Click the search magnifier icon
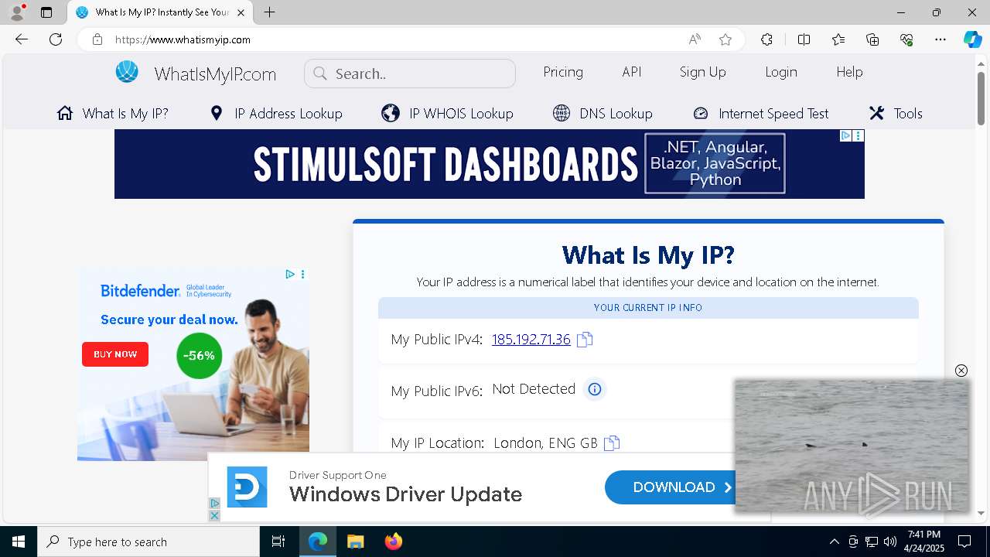This screenshot has height=557, width=990. 319,73
